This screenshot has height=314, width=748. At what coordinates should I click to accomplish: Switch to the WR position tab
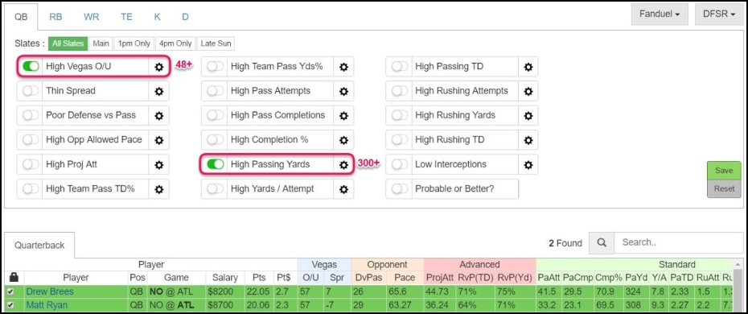tap(91, 17)
